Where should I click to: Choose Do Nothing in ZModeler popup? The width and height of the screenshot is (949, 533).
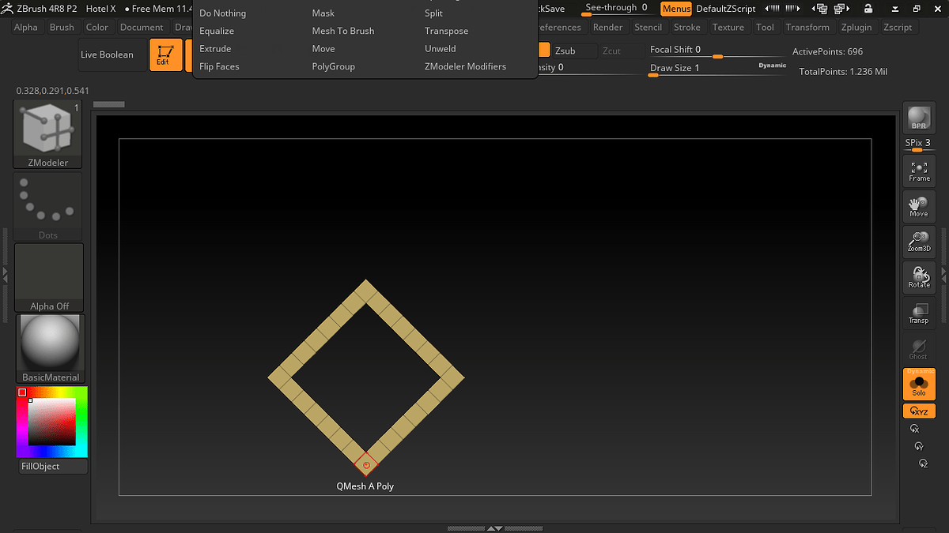222,13
